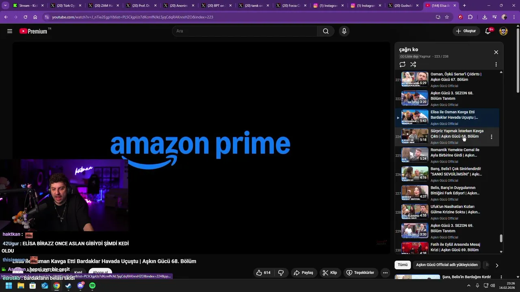Go back in browser history
This screenshot has height=292, width=520.
[x=6, y=17]
